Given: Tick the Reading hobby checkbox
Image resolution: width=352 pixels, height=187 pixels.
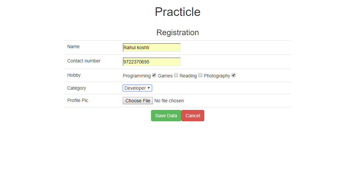Looking at the screenshot, I should coord(200,75).
